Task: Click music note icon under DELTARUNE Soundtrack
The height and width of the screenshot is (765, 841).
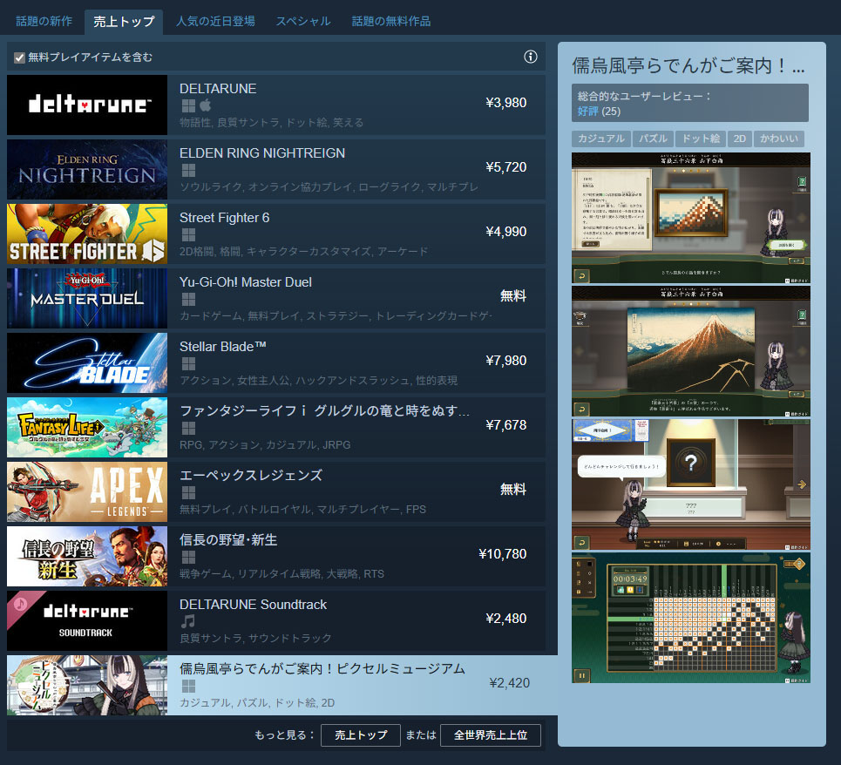Action: (187, 621)
